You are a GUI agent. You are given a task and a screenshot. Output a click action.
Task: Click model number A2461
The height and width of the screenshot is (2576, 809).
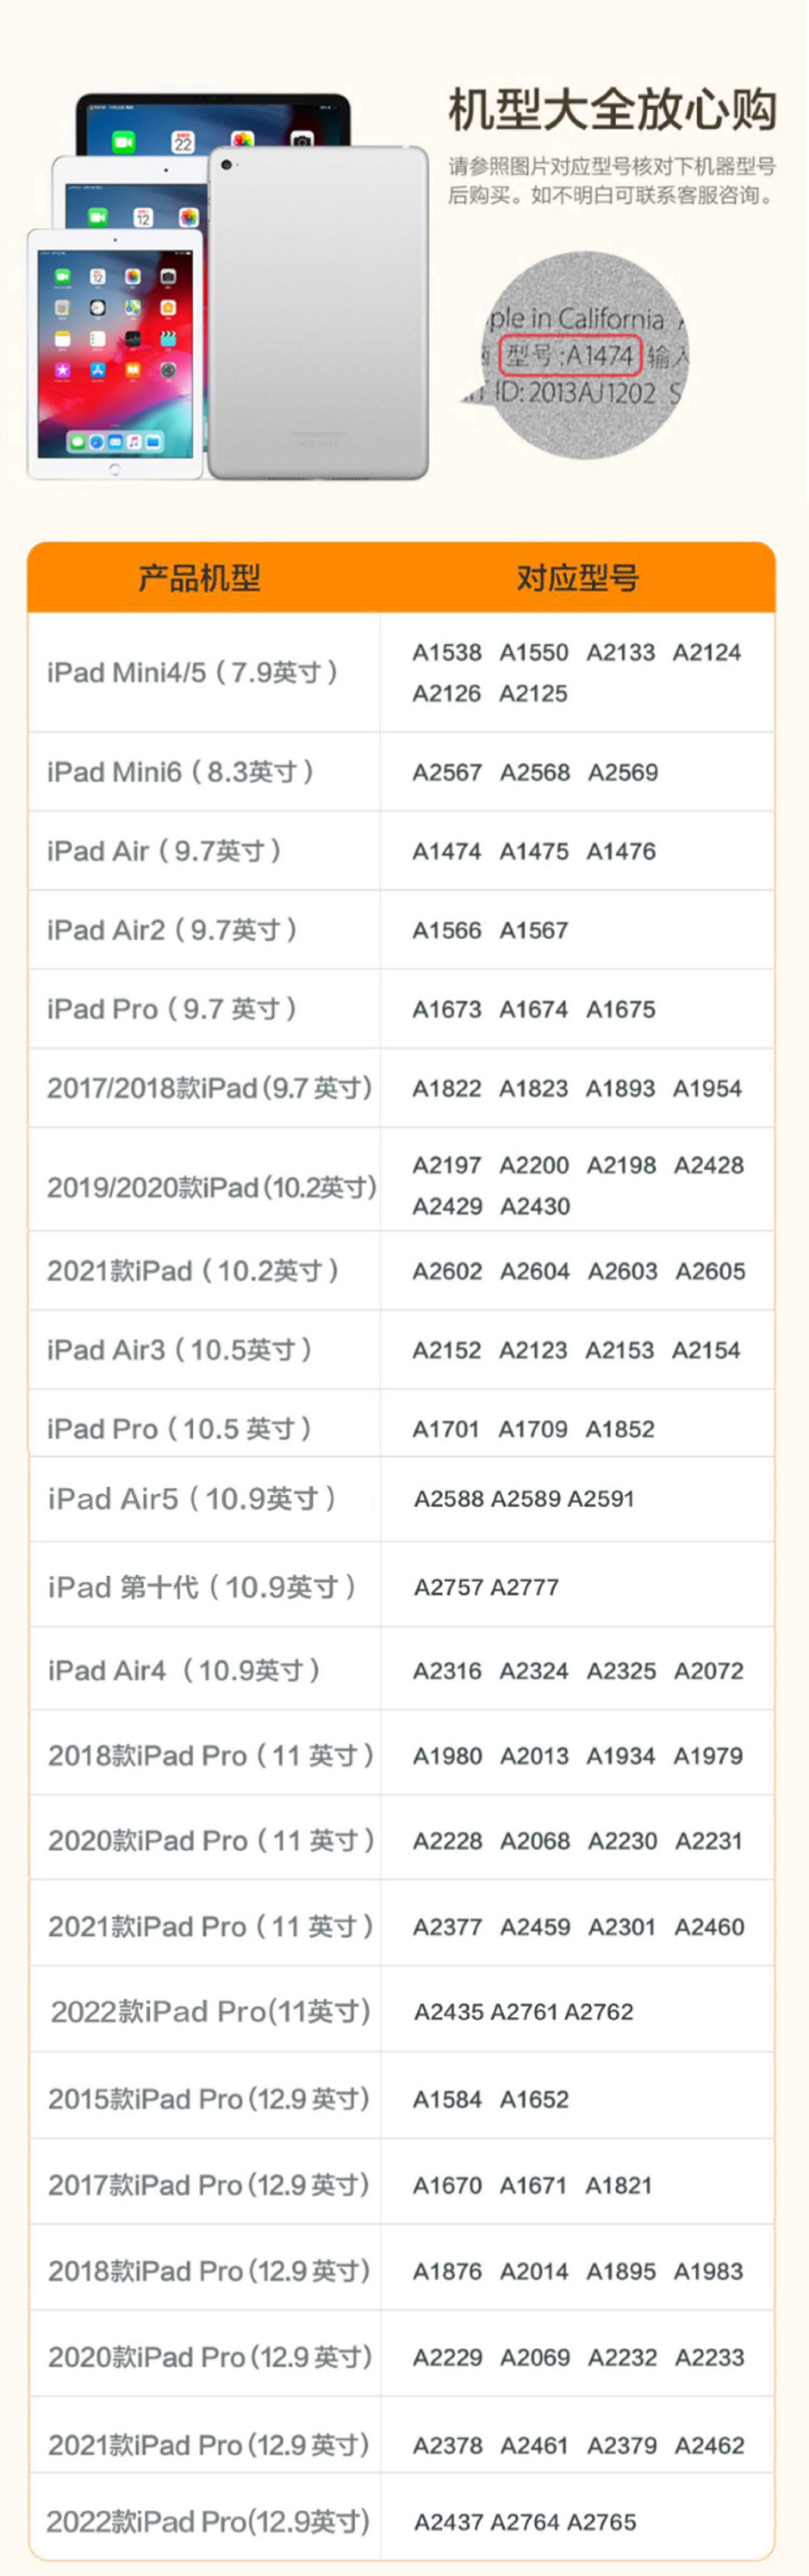click(534, 2445)
